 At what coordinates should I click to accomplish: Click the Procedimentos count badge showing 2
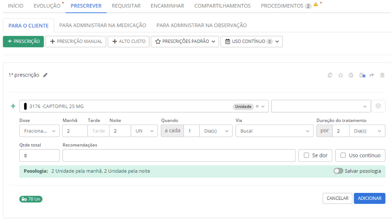tap(308, 6)
